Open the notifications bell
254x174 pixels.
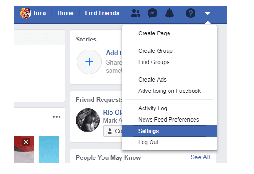pos(169,13)
